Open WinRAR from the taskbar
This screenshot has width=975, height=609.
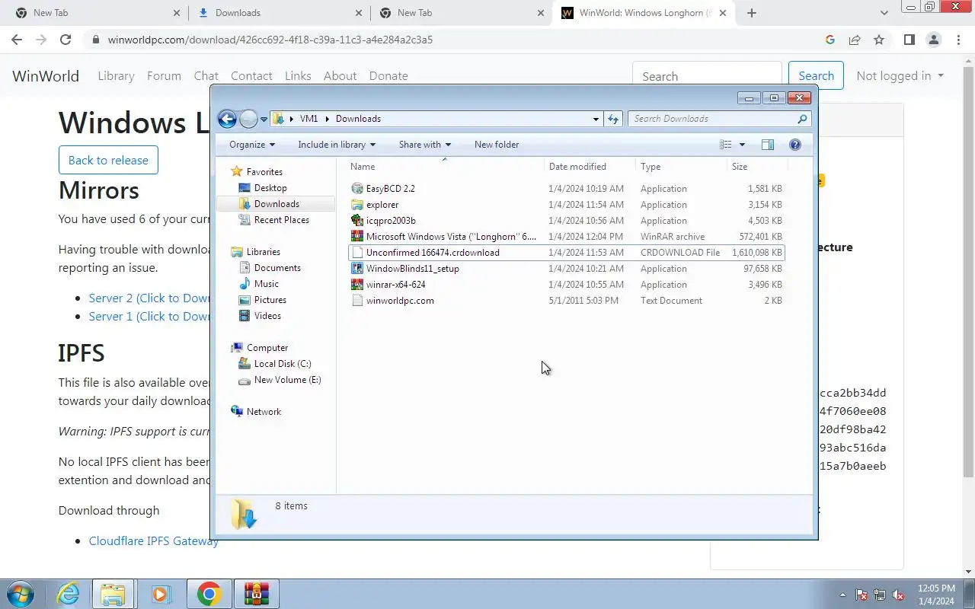pos(257,594)
